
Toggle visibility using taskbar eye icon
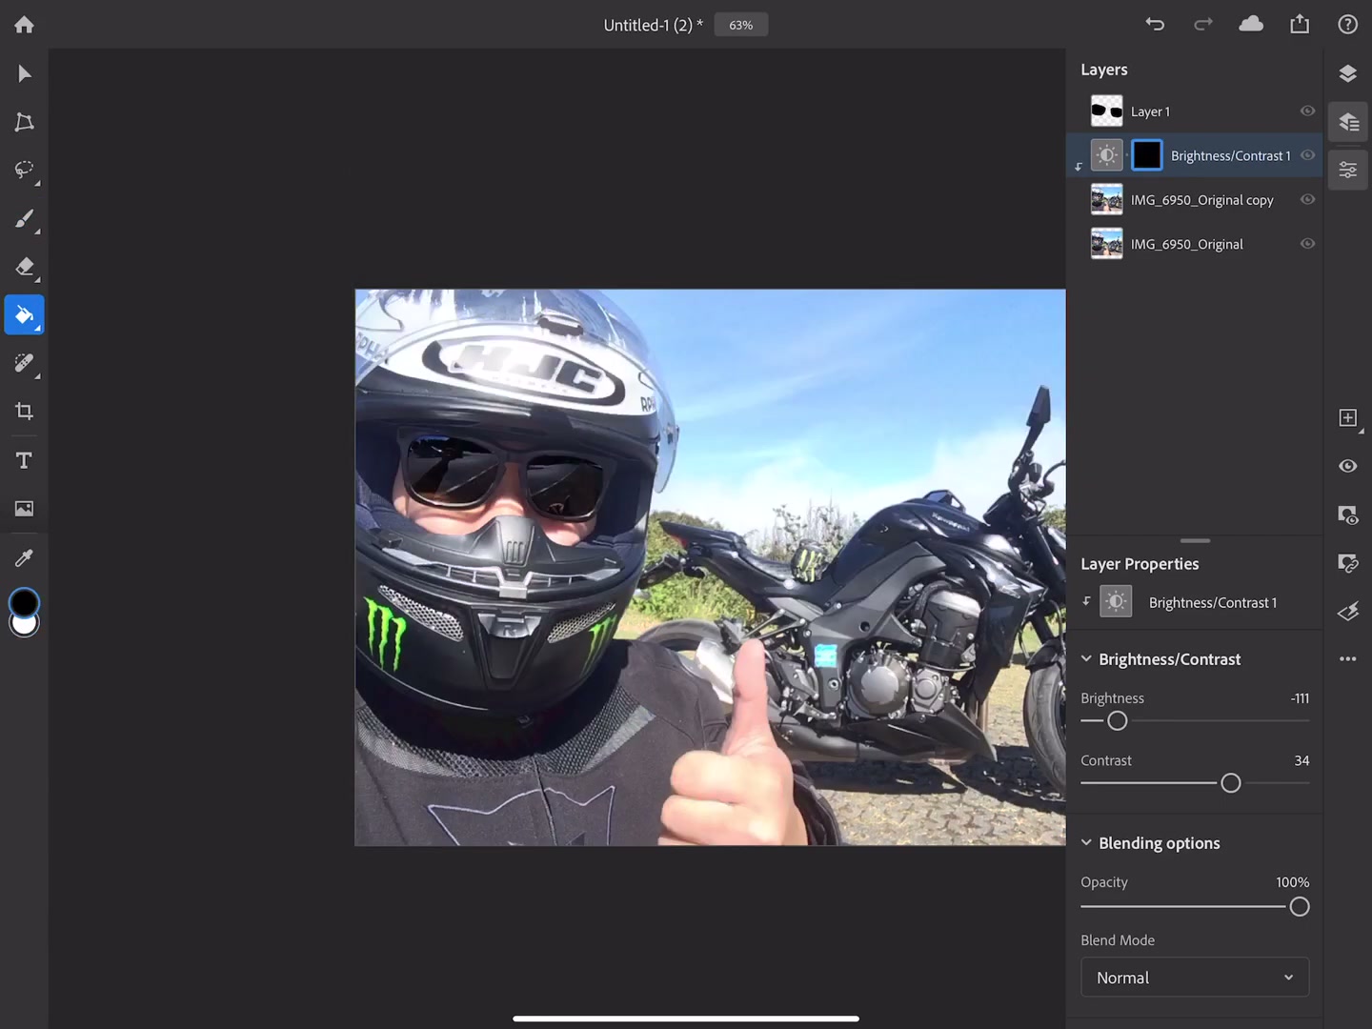(x=1347, y=466)
